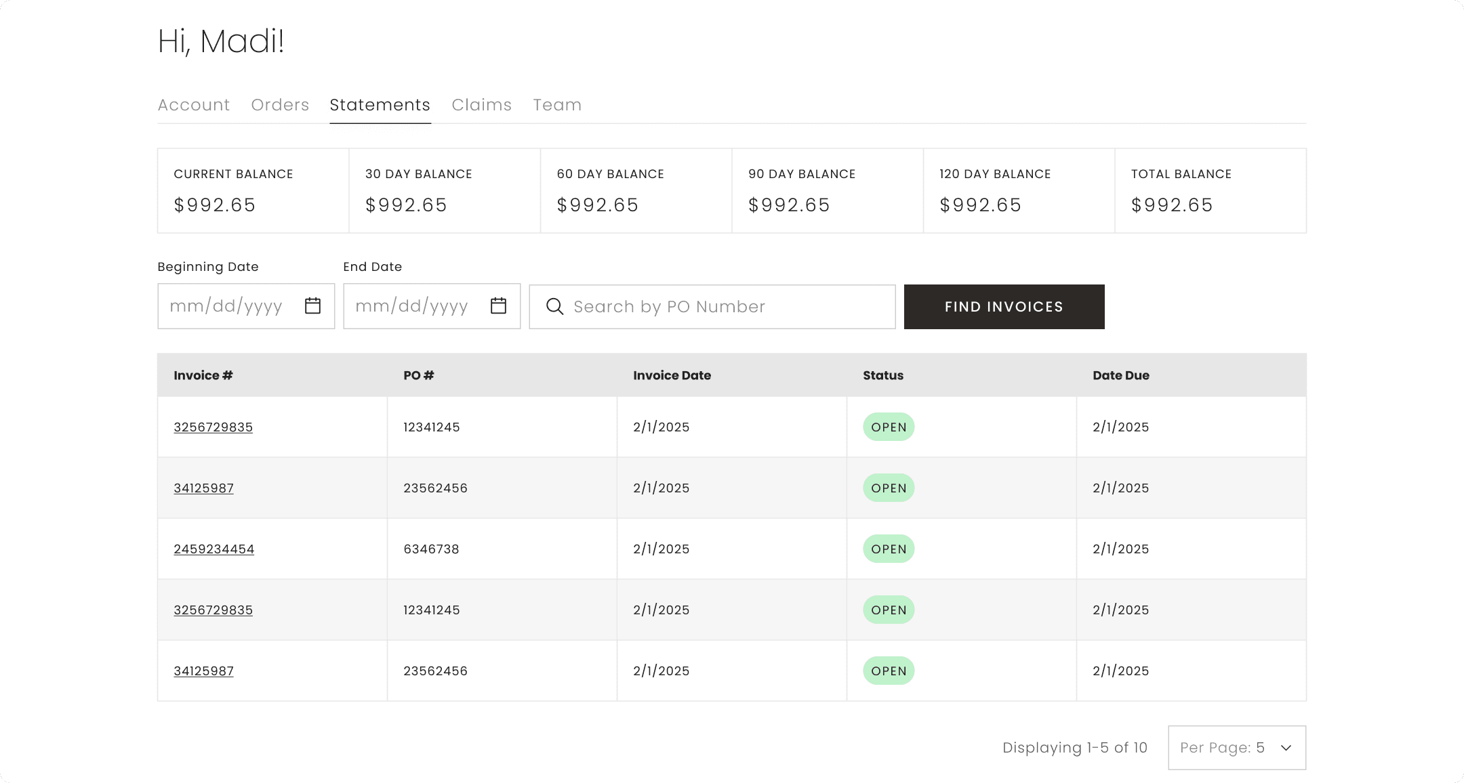Viewport: 1464px width, 783px height.
Task: Click the Invoice # column header
Action: [x=203, y=375]
